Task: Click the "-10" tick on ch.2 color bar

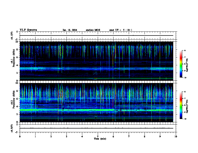Action: click(185, 119)
